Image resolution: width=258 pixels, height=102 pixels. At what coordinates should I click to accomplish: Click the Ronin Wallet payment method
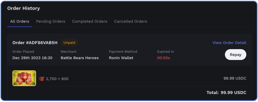(121, 58)
